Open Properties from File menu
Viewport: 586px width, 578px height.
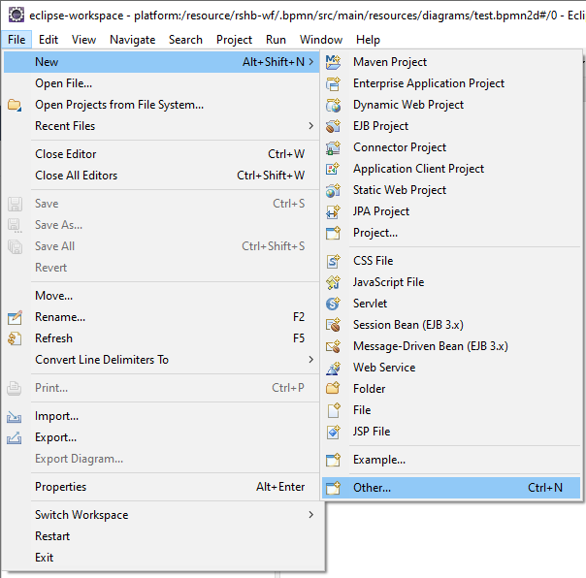pos(161,487)
